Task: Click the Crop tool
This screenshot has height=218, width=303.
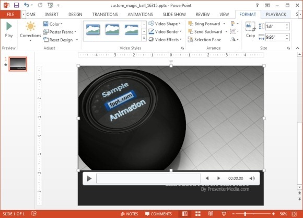Action: pos(250,30)
